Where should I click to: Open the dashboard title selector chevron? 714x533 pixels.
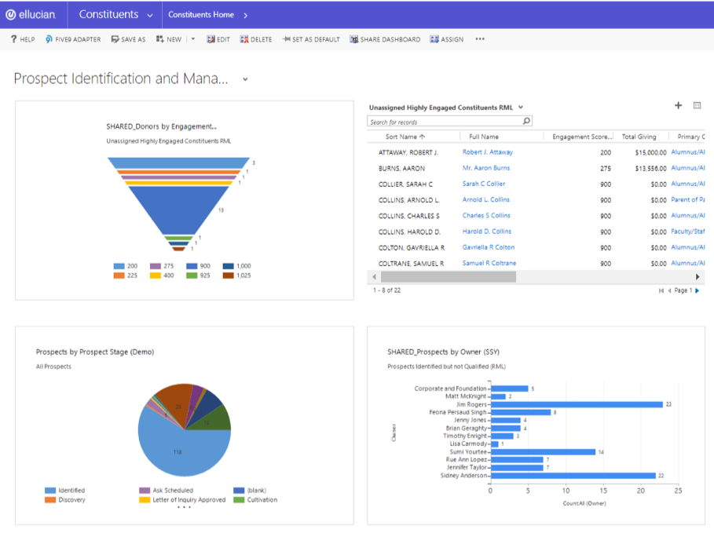(245, 79)
